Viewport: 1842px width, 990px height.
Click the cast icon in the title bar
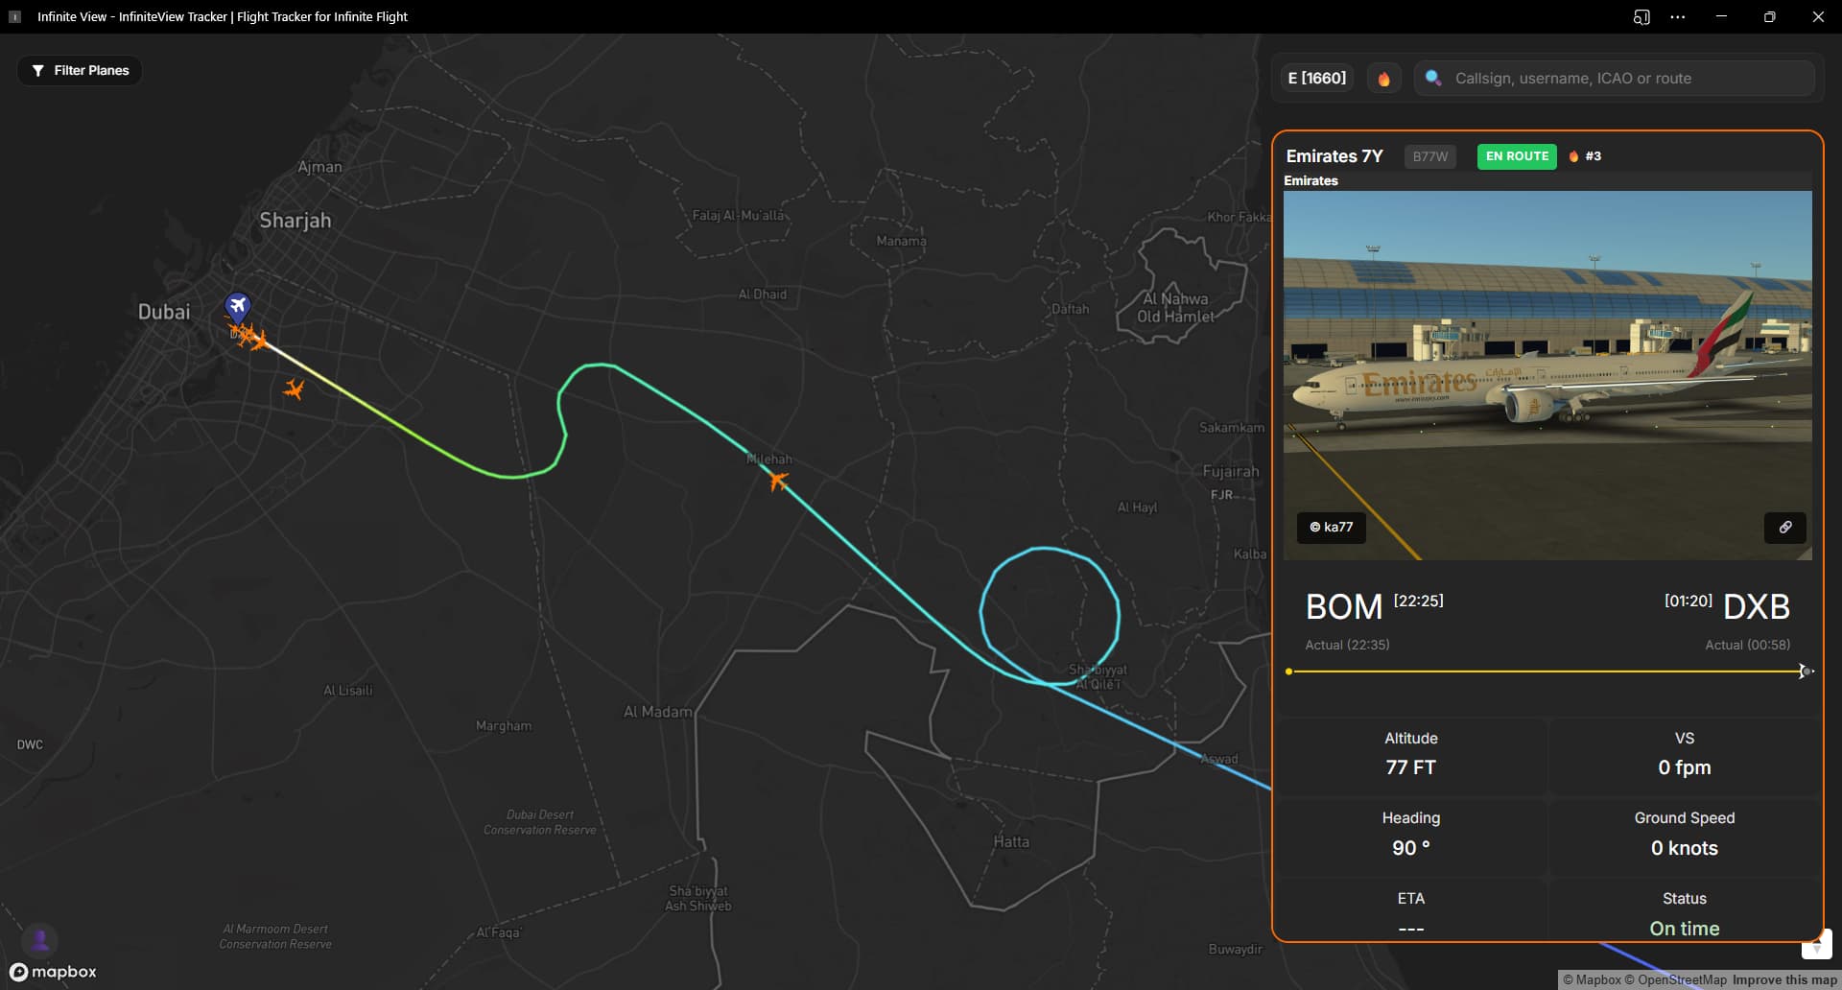1641,17
